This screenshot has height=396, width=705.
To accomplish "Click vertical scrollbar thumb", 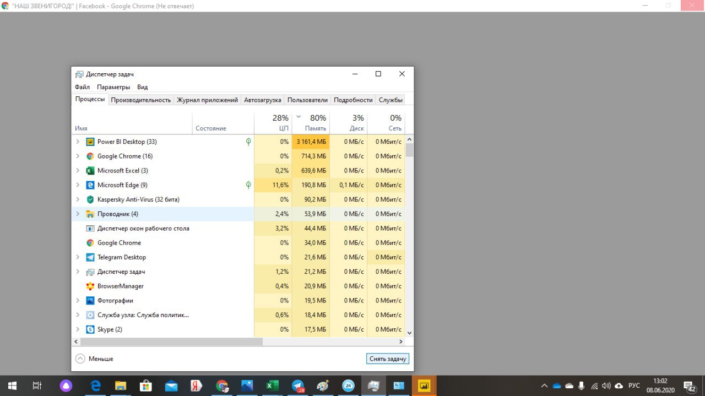I will tap(409, 150).
